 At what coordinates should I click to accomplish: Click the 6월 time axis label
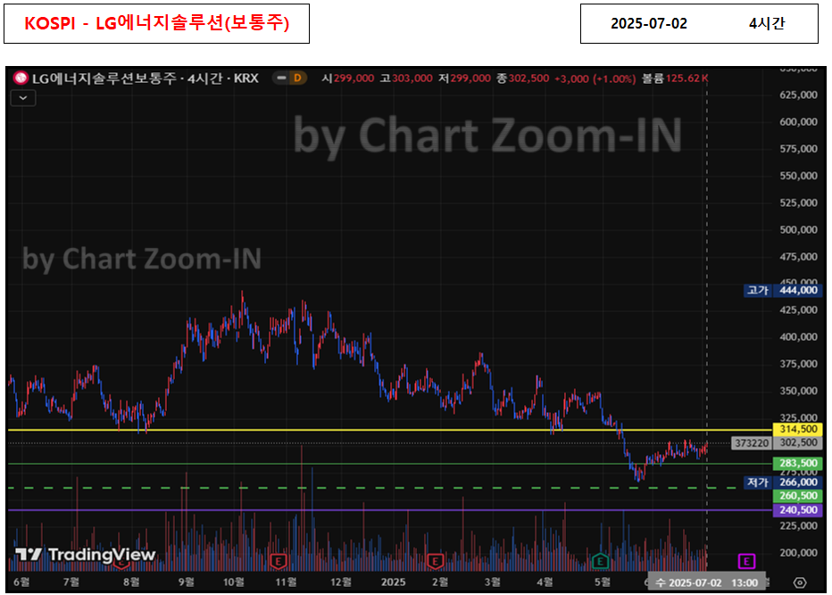(x=21, y=583)
